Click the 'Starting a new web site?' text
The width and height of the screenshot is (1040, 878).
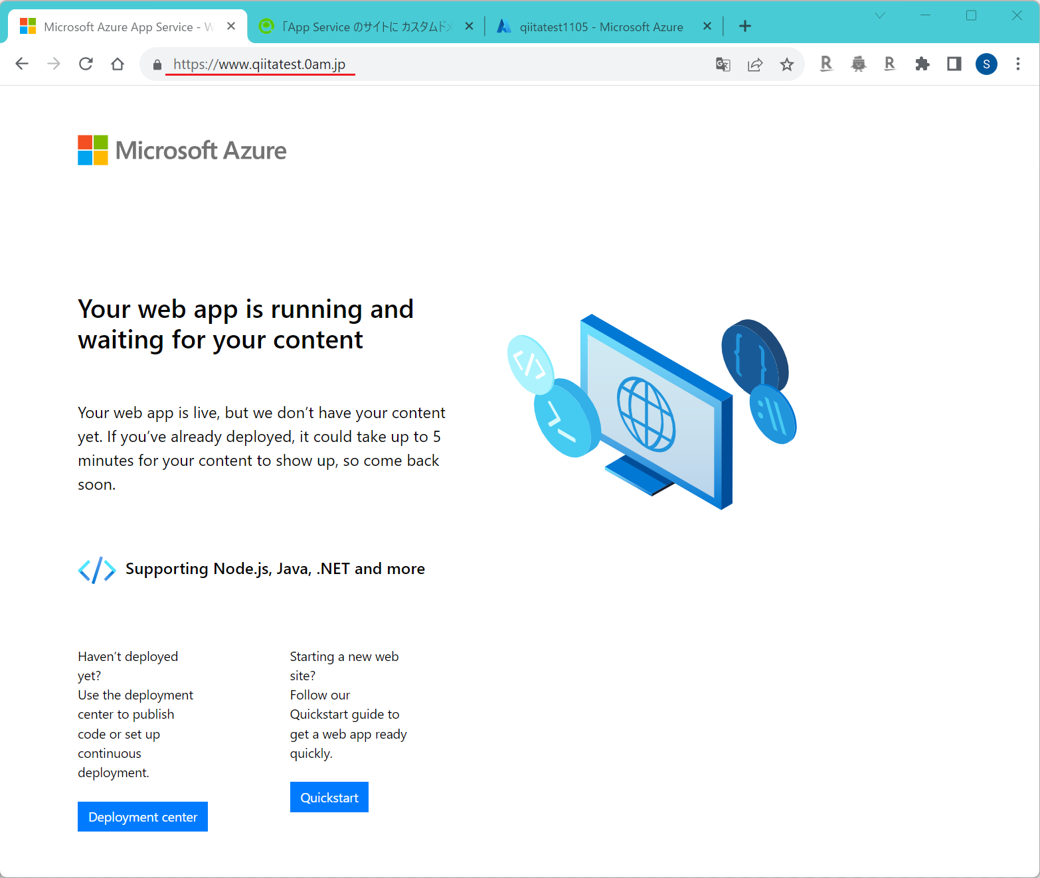(x=344, y=666)
